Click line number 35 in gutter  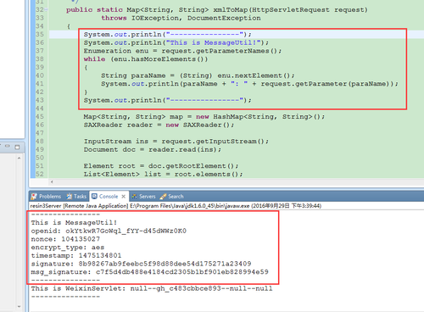pos(40,35)
